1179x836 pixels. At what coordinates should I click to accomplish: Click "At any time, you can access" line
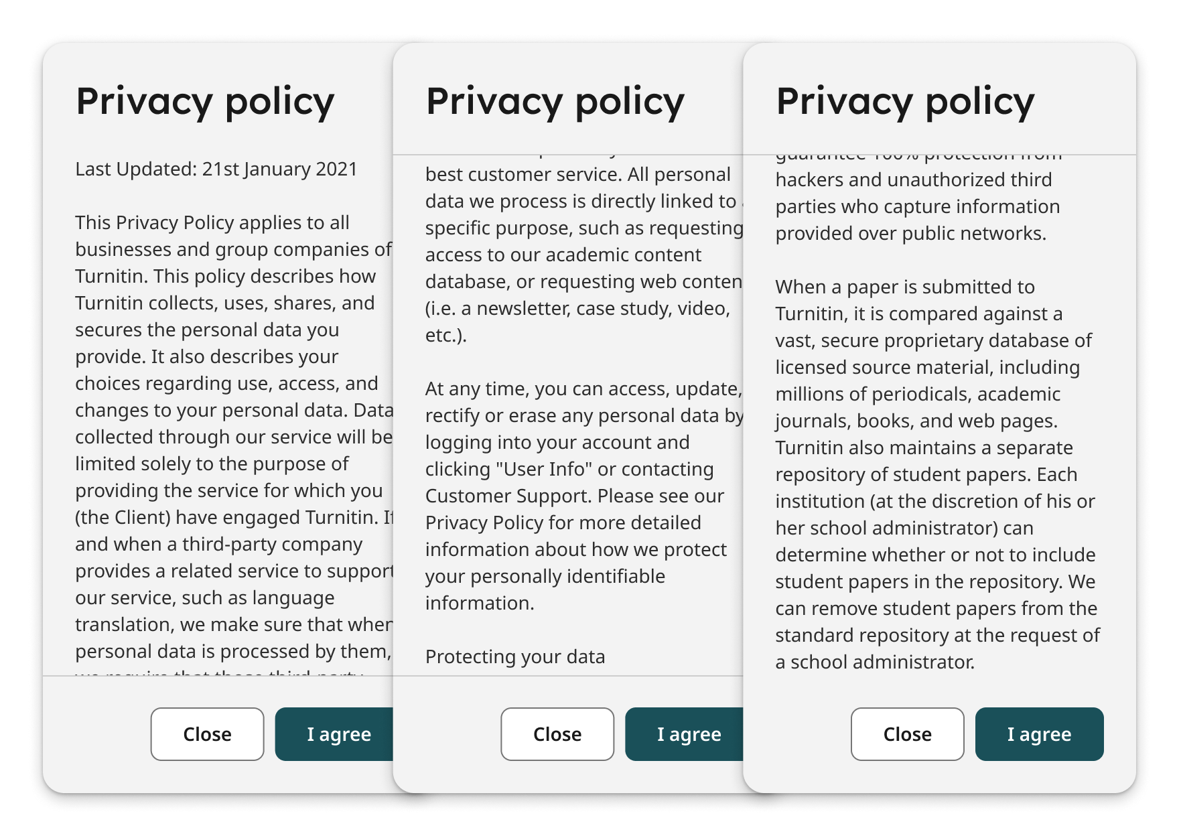(x=583, y=389)
